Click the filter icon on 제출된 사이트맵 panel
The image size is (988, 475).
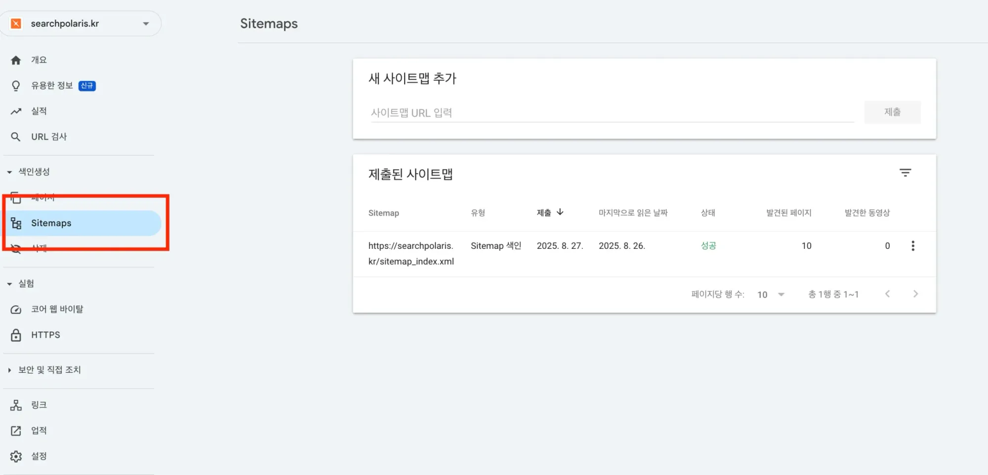click(x=906, y=172)
